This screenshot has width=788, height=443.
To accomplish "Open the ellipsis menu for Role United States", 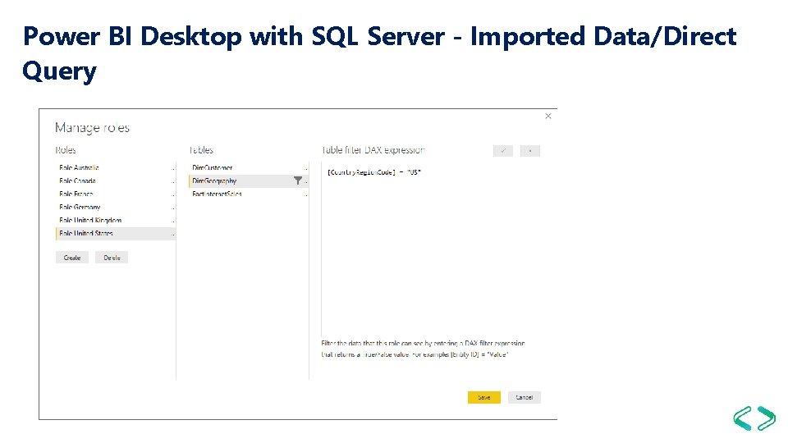I will pos(173,234).
